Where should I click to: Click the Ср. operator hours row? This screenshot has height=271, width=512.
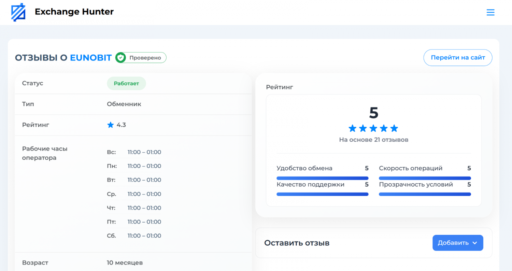pos(134,194)
